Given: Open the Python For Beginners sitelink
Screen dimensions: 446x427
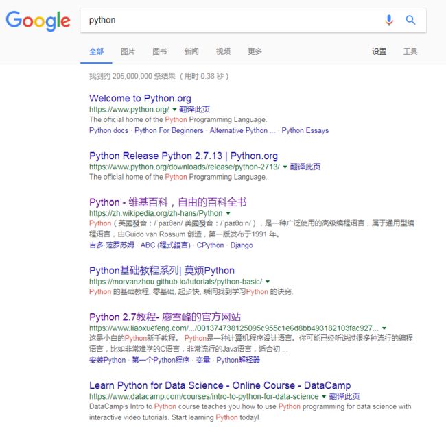Looking at the screenshot, I should (169, 130).
